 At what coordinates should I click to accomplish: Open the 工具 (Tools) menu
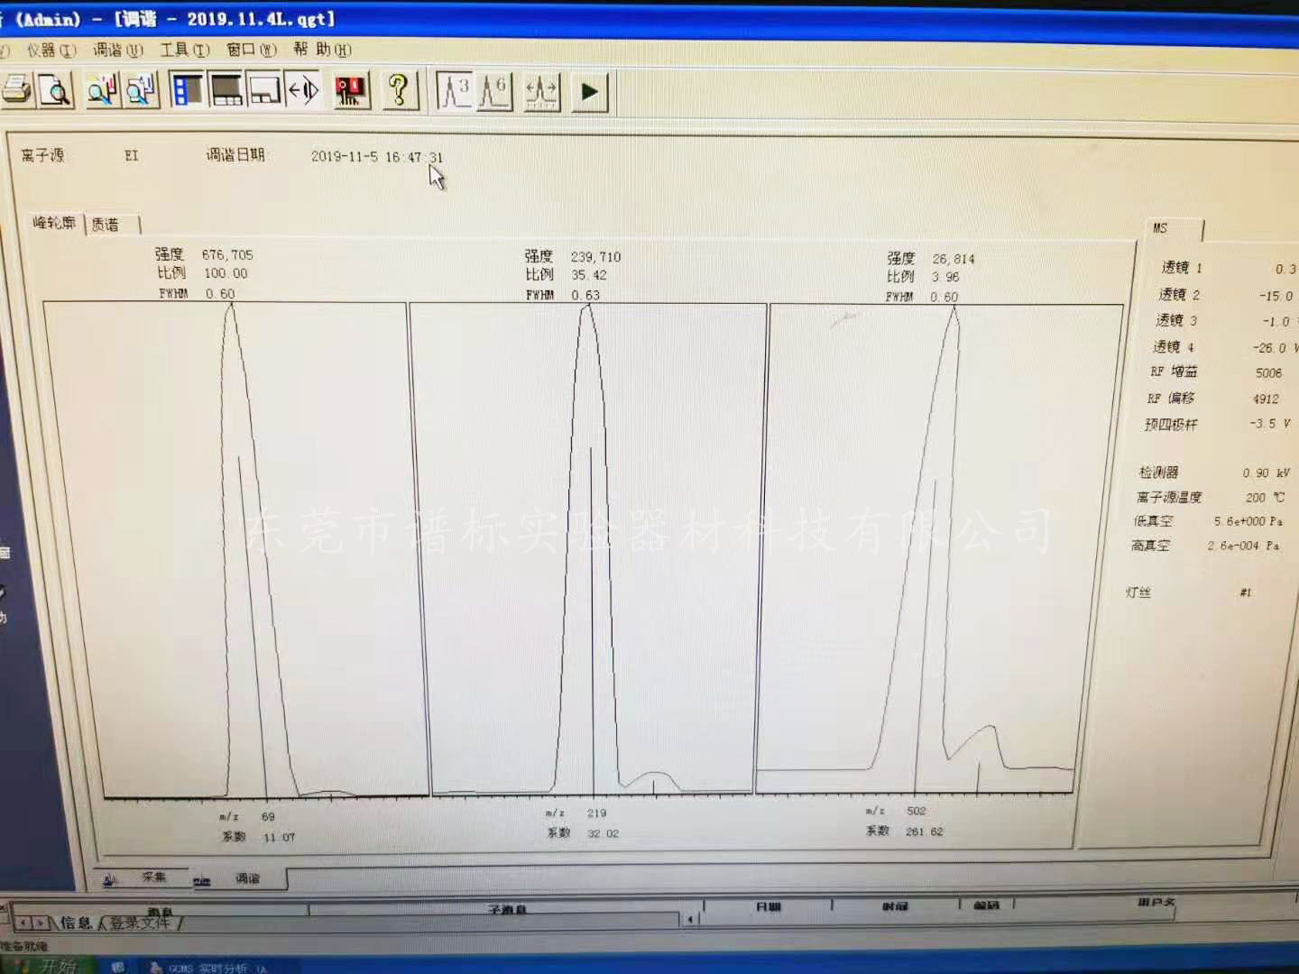(x=184, y=50)
